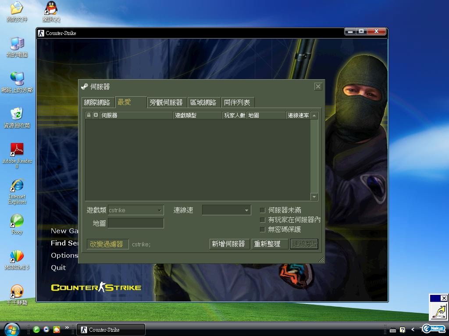
Task: Click the 地圖 map filter input field
Action: pos(135,223)
